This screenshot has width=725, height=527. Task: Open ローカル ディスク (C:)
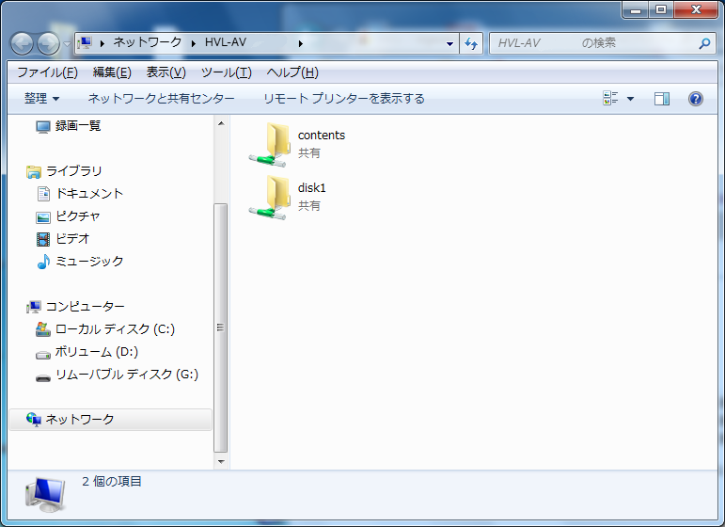tap(115, 329)
